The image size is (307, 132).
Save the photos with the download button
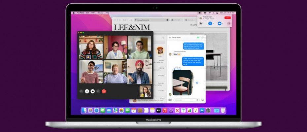tap(197, 82)
